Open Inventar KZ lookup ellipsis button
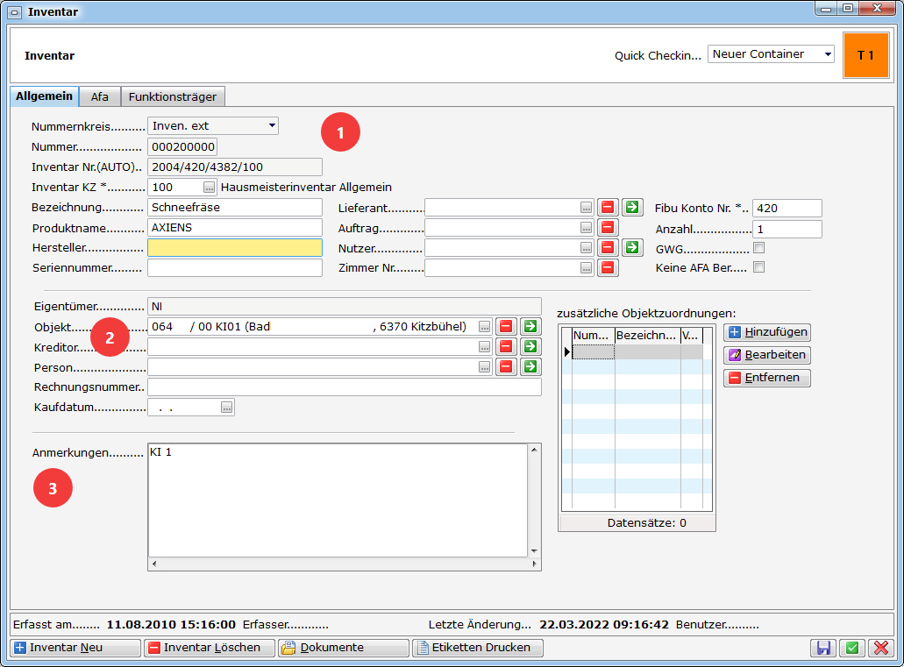Screen dimensions: 904x667 [209, 188]
